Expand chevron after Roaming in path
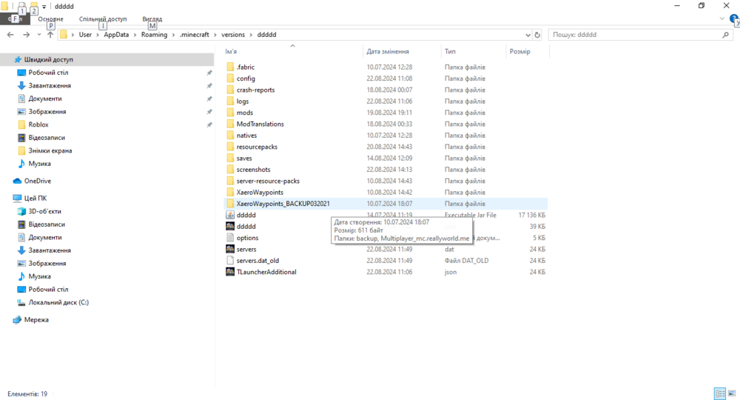Screen dimensions: 740x400 (173, 35)
